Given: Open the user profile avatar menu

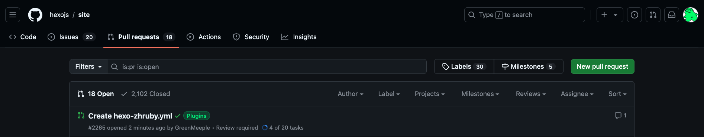Looking at the screenshot, I should tap(691, 15).
